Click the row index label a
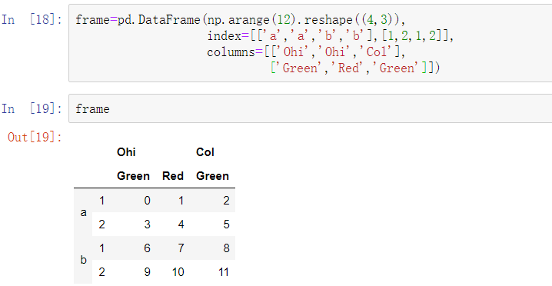The width and height of the screenshot is (552, 286). pyautogui.click(x=84, y=212)
